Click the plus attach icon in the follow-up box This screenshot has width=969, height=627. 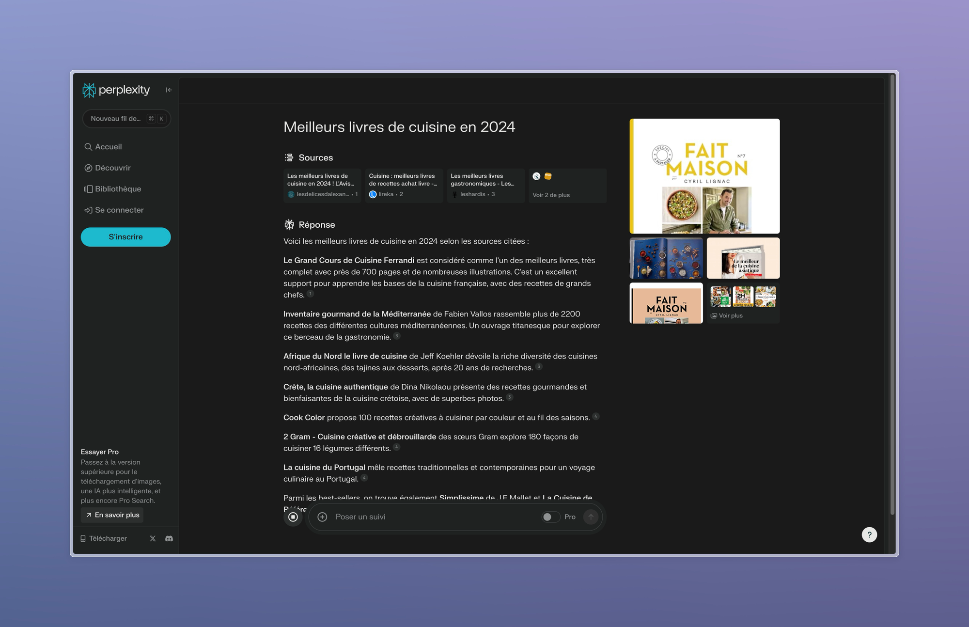[322, 517]
